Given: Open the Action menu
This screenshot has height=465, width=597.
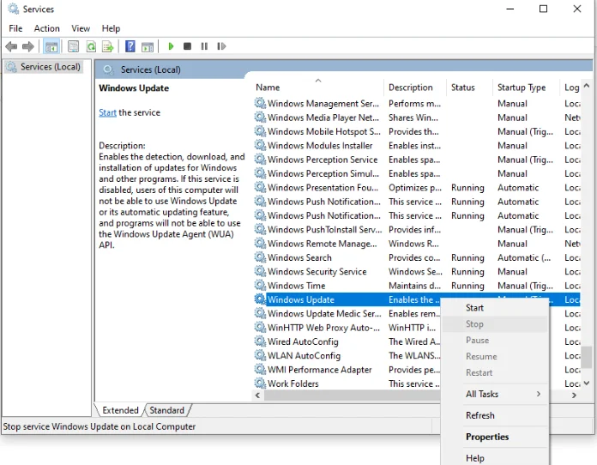Looking at the screenshot, I should 47,28.
